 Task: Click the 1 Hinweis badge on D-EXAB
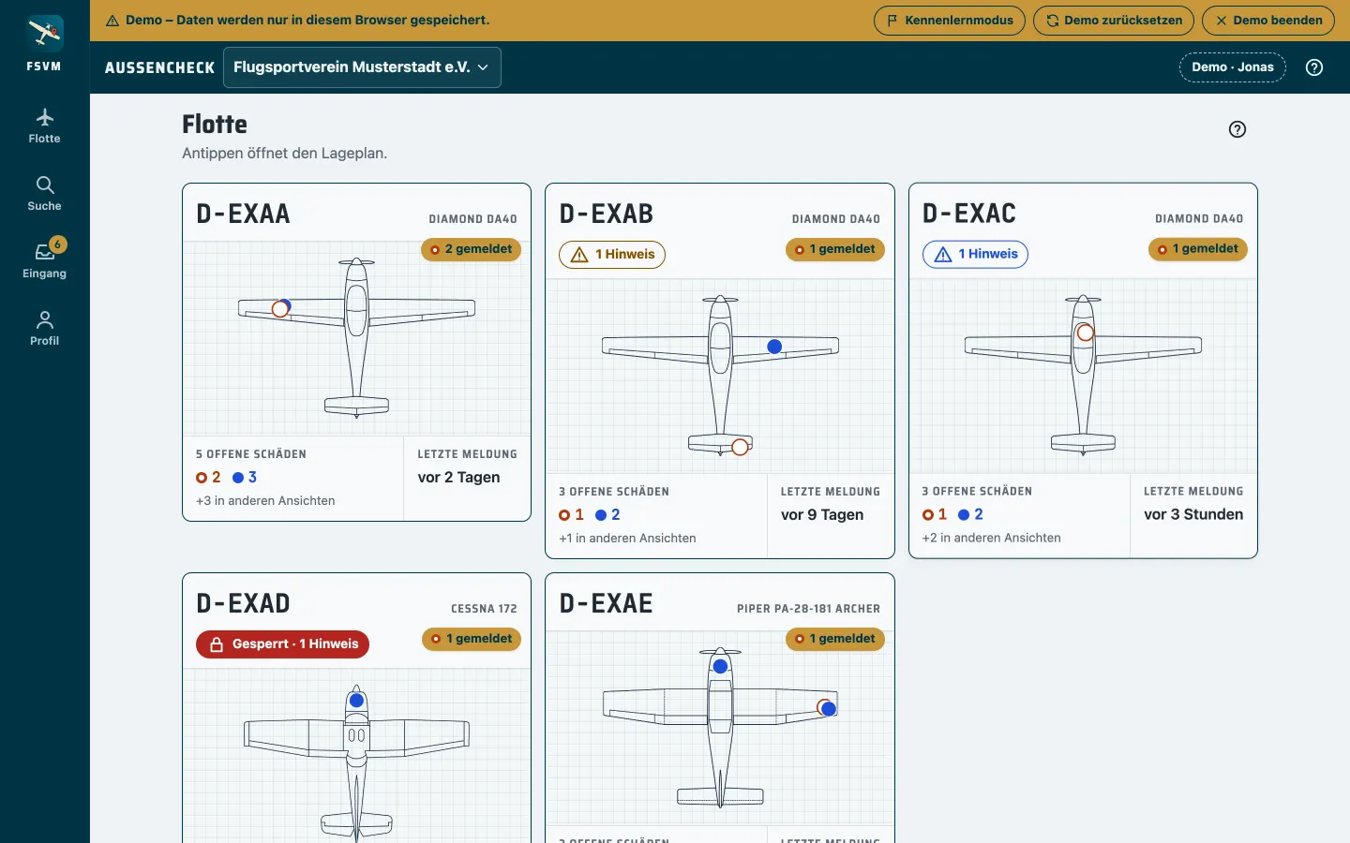click(612, 255)
